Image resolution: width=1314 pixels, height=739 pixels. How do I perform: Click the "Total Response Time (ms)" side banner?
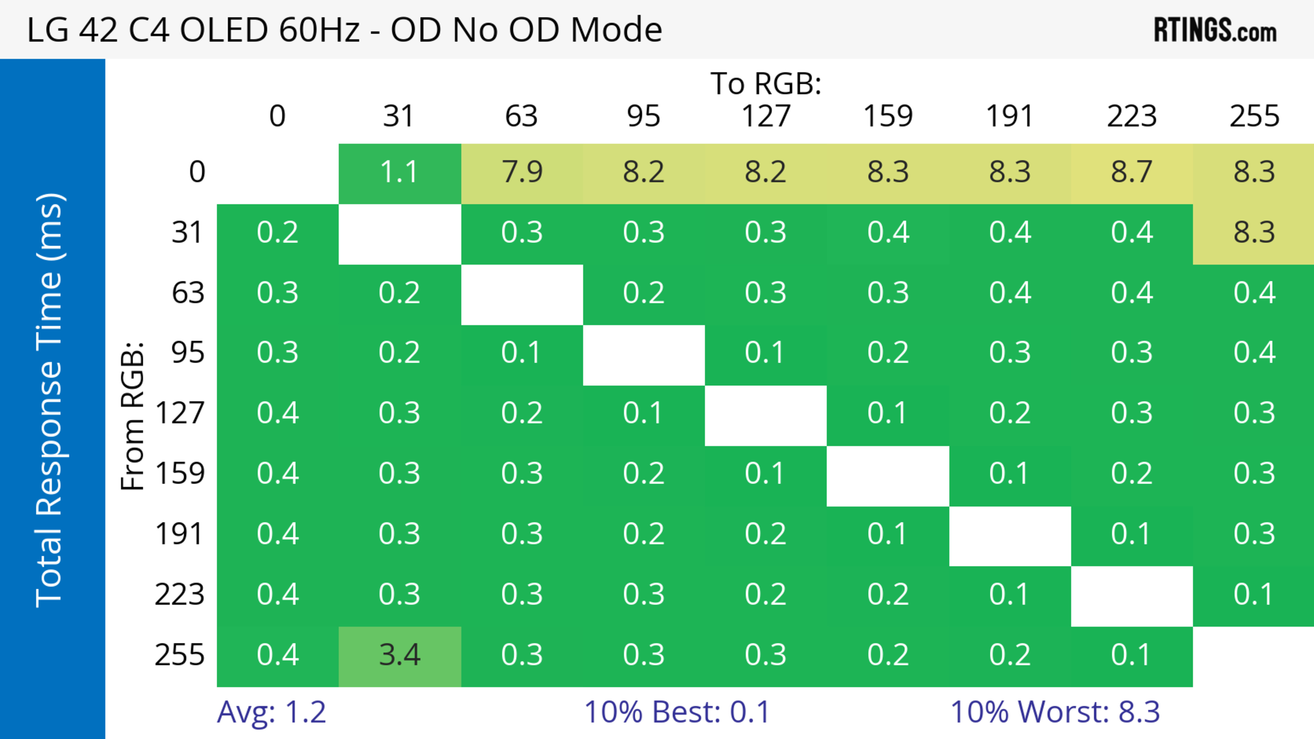click(x=51, y=400)
